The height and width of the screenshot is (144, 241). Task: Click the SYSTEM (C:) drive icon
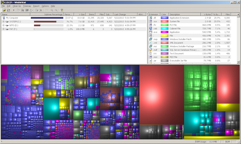click(x=7, y=22)
